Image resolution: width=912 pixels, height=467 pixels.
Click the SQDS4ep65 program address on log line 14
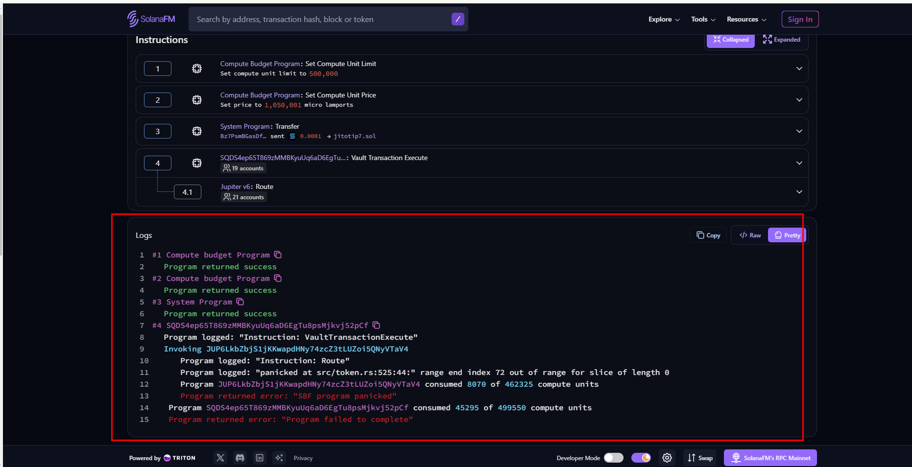coord(307,408)
